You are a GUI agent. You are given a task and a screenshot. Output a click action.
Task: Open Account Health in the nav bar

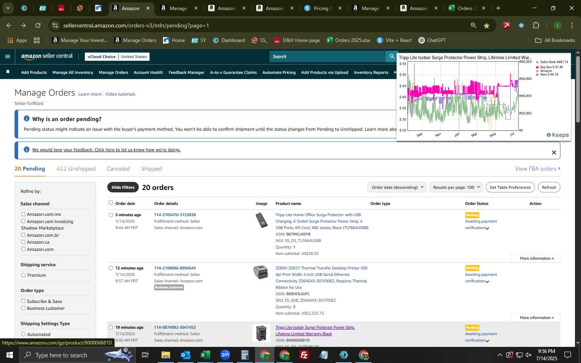tap(148, 73)
